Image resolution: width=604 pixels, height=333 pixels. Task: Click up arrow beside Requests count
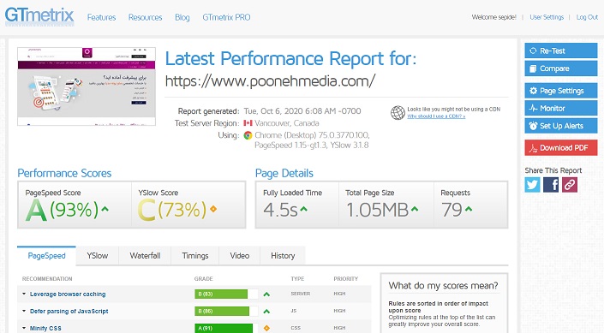[469, 209]
